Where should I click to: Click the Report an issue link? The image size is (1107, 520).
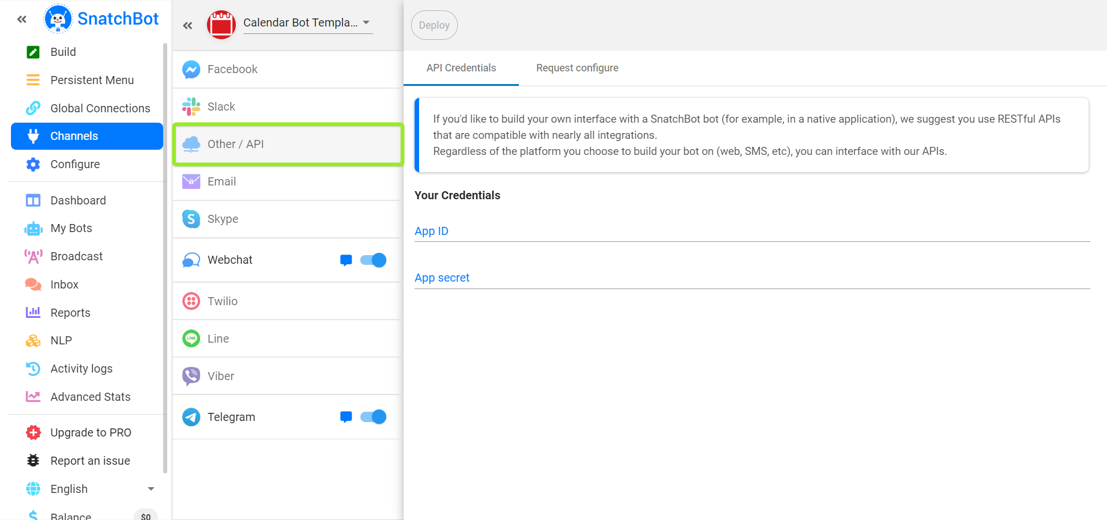pos(90,461)
